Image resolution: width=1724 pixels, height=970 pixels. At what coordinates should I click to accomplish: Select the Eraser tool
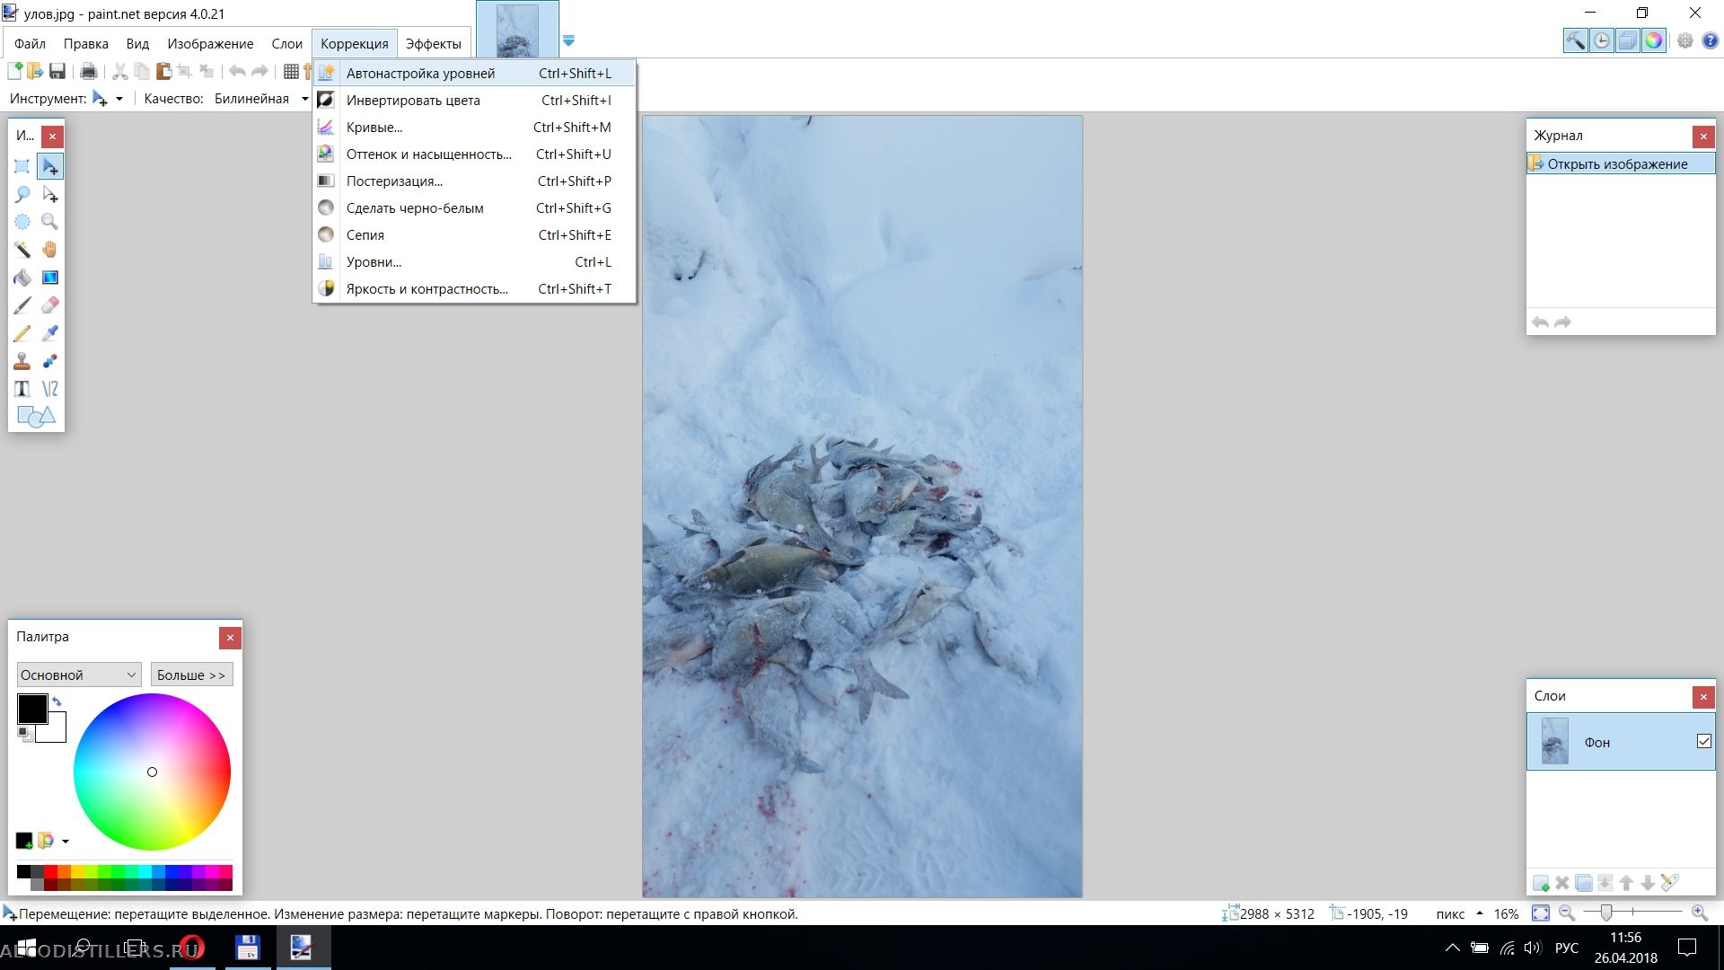(50, 305)
